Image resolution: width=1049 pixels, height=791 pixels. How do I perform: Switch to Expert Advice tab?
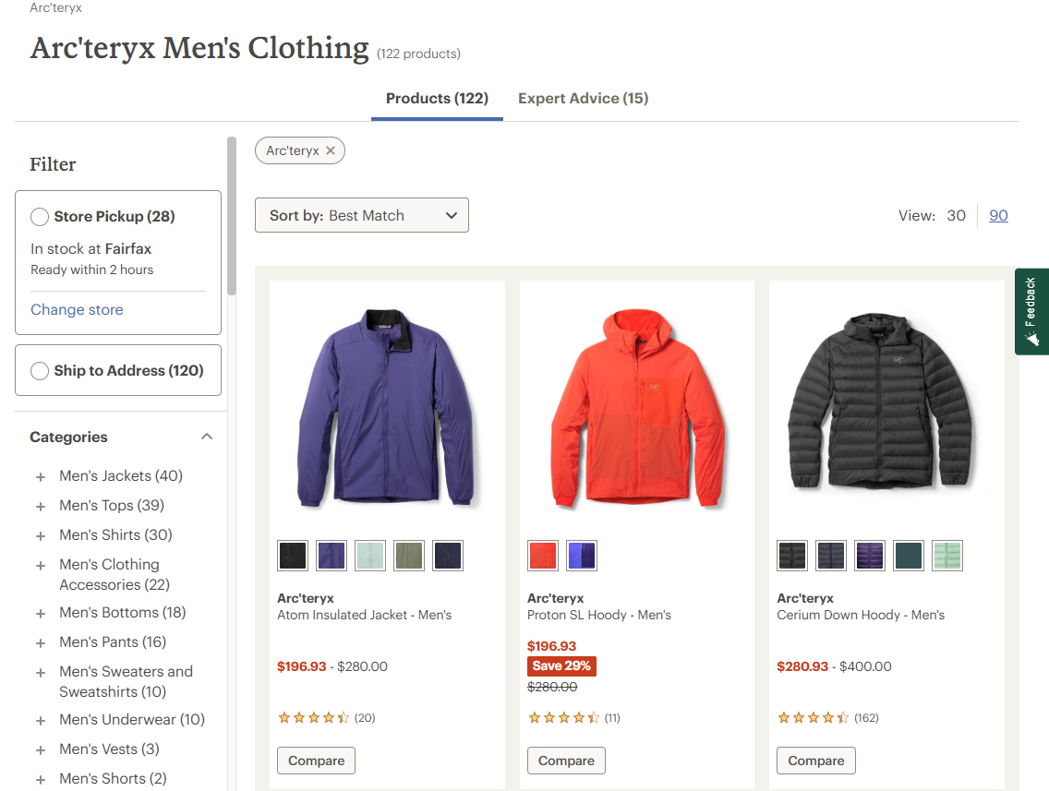(x=584, y=98)
